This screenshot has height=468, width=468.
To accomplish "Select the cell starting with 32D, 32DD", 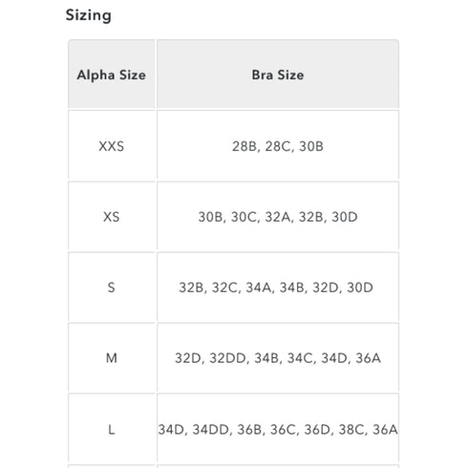I will click(278, 358).
